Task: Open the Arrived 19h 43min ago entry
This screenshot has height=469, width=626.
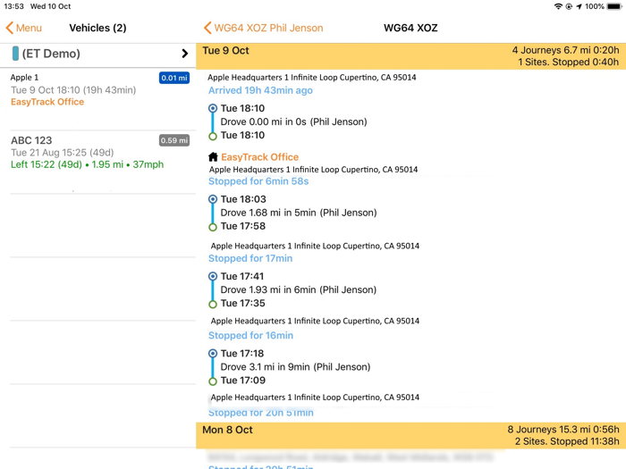Action: click(260, 90)
